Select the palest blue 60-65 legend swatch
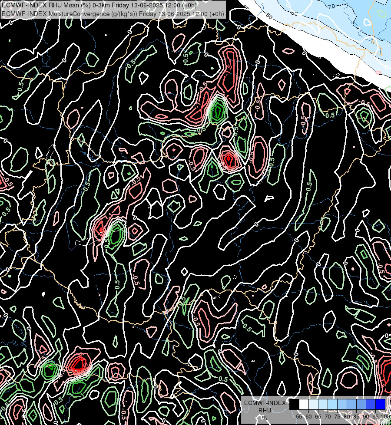 coord(313,404)
